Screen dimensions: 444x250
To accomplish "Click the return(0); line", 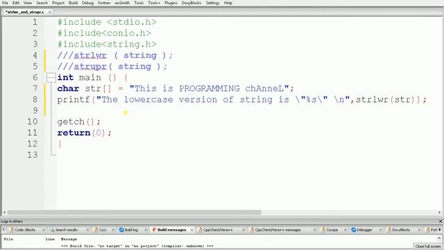I will coord(85,133).
